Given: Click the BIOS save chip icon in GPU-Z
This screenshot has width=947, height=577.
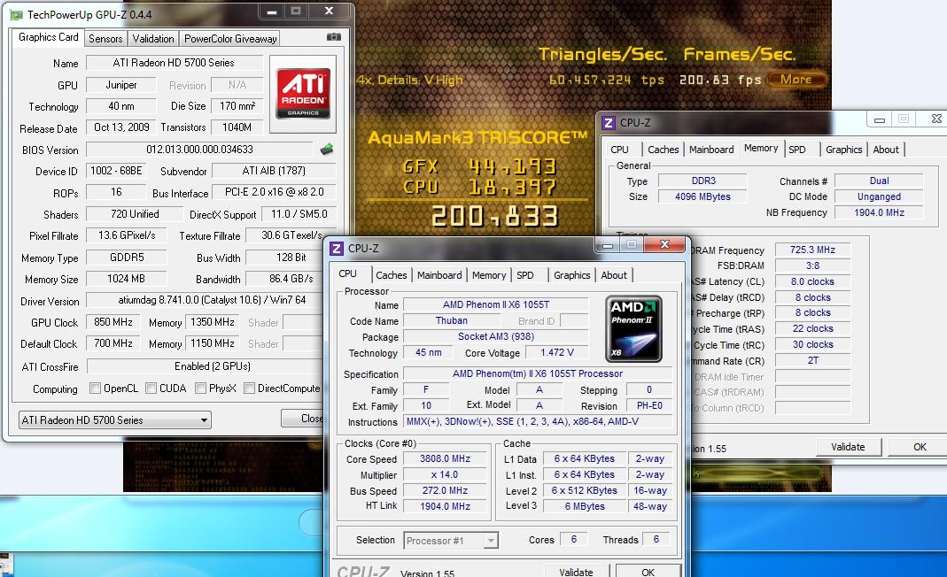Looking at the screenshot, I should tap(327, 149).
